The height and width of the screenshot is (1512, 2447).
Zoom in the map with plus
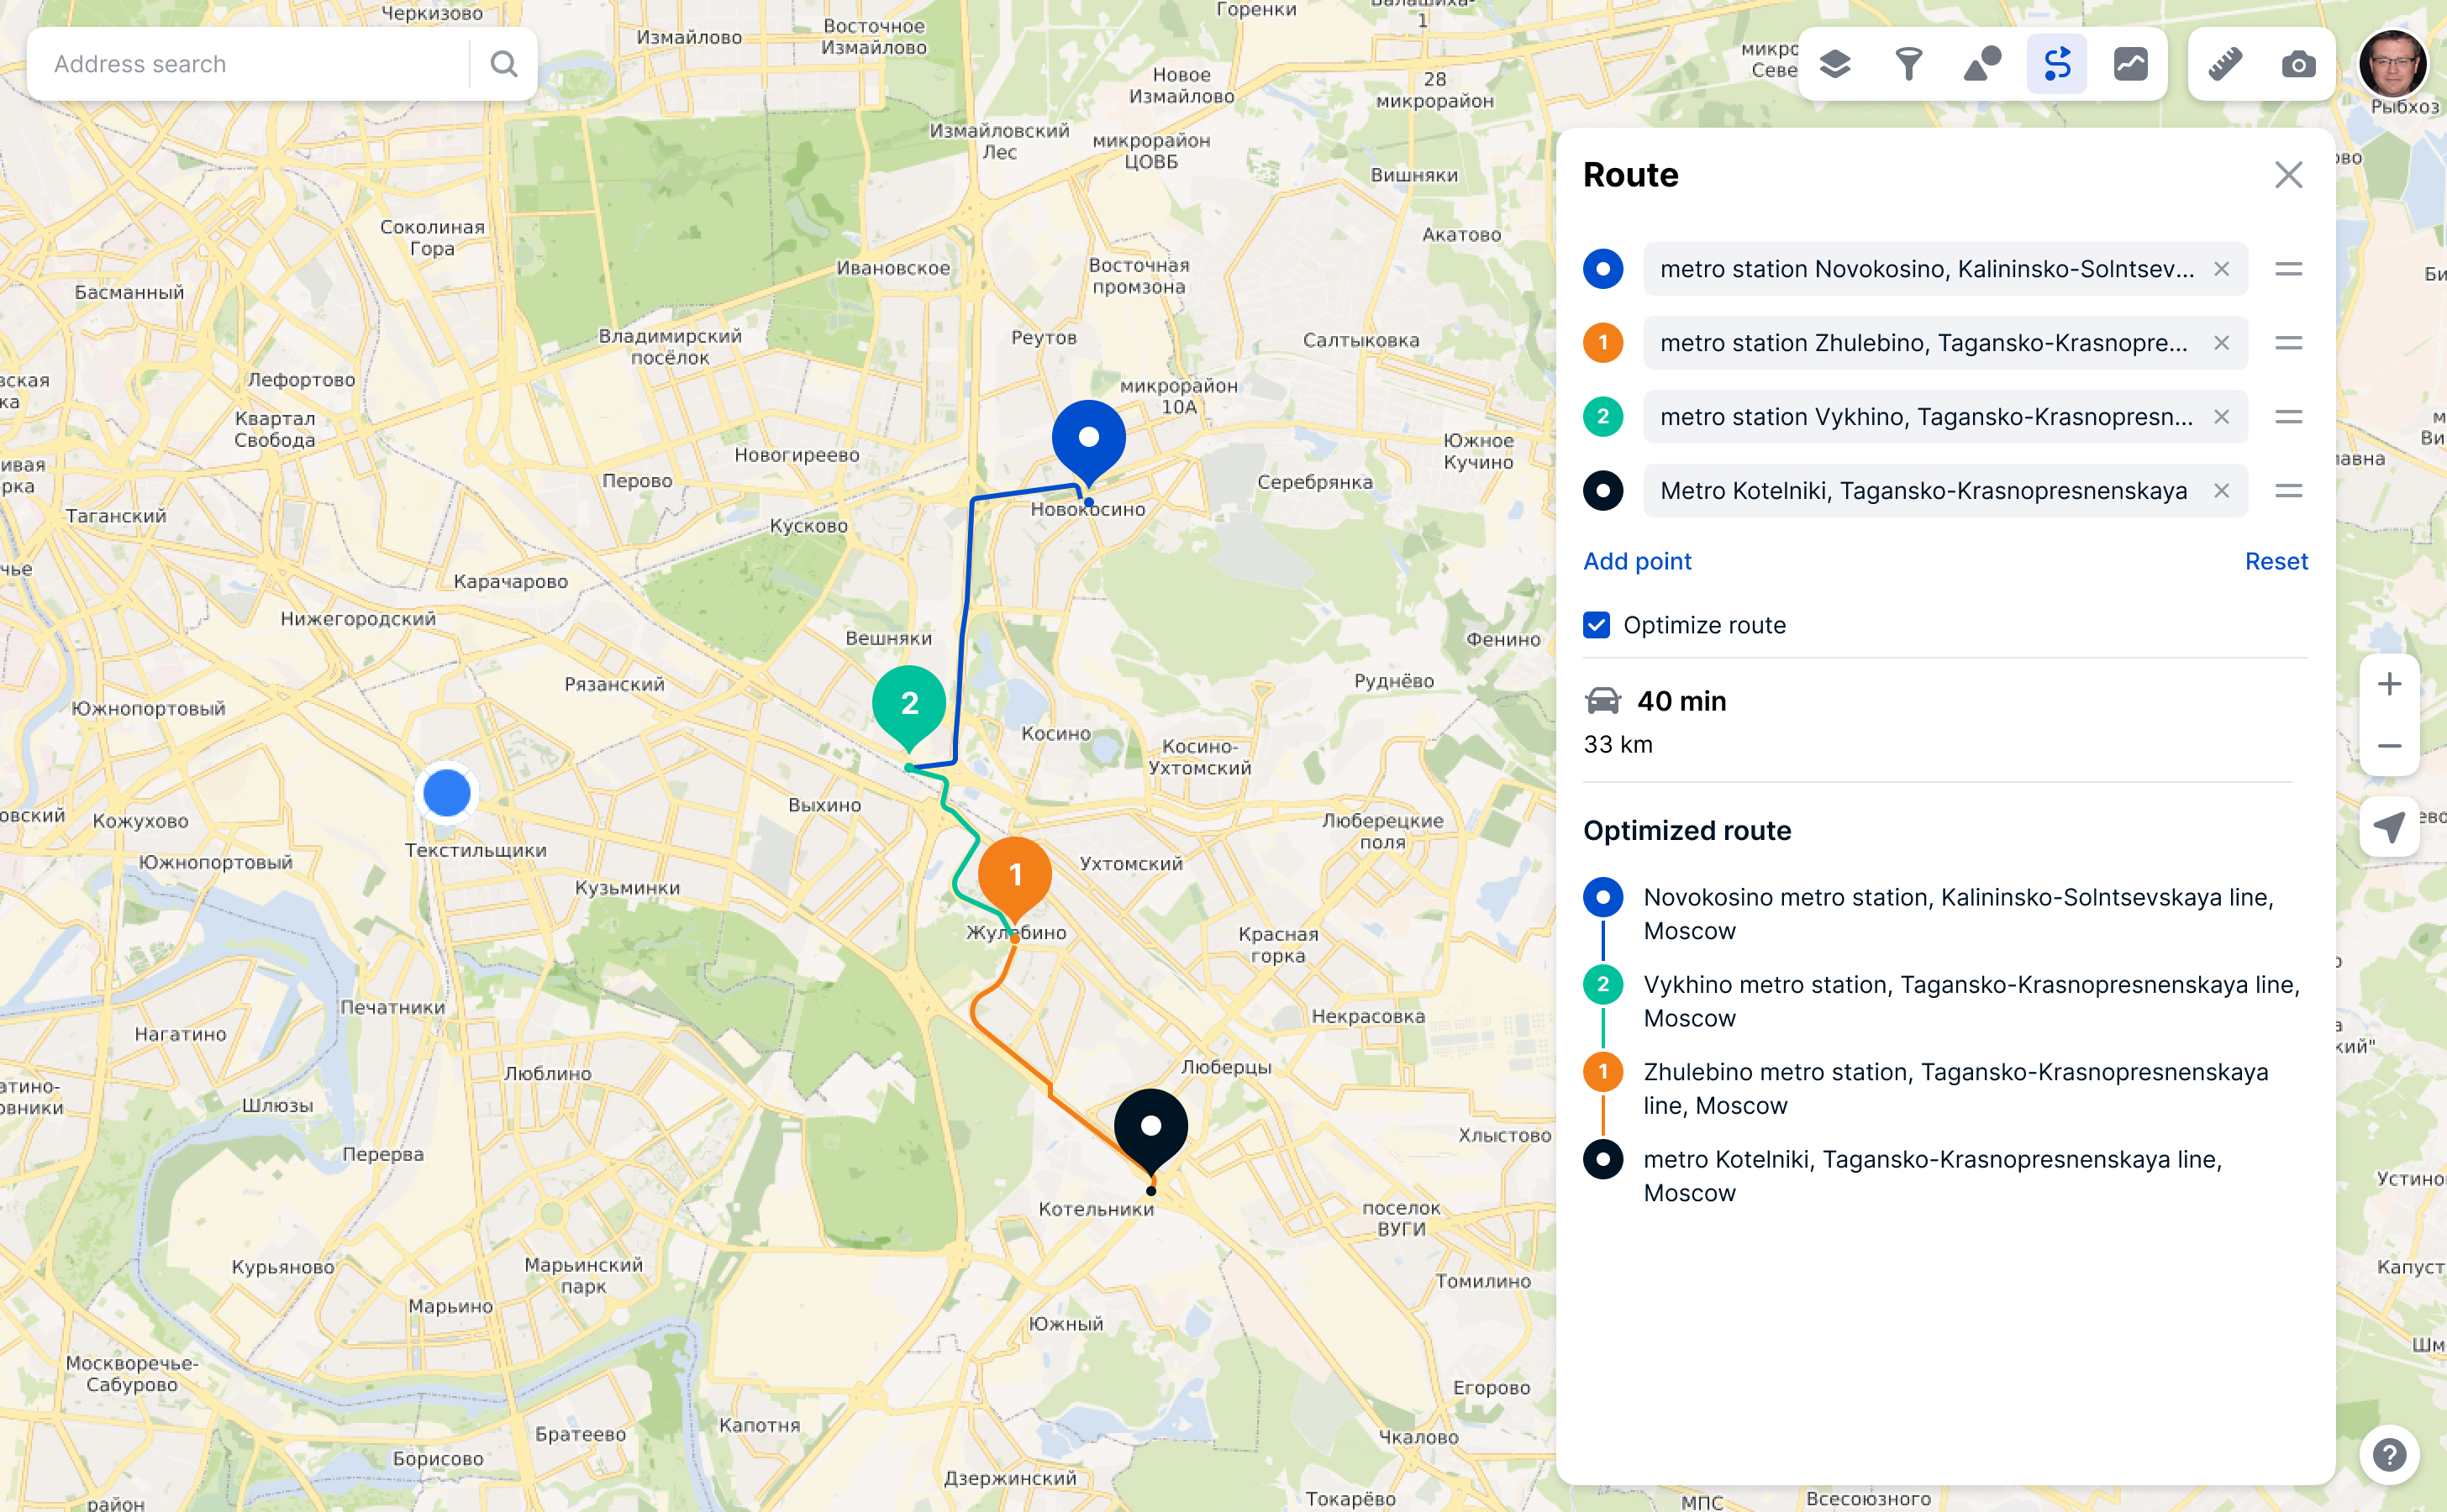2389,684
